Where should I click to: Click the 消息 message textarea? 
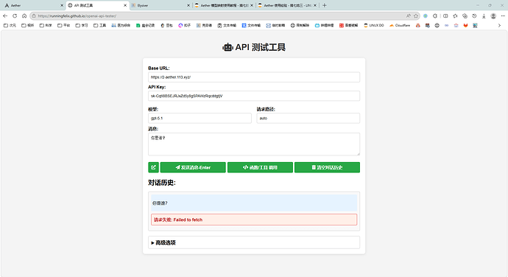[x=254, y=144]
